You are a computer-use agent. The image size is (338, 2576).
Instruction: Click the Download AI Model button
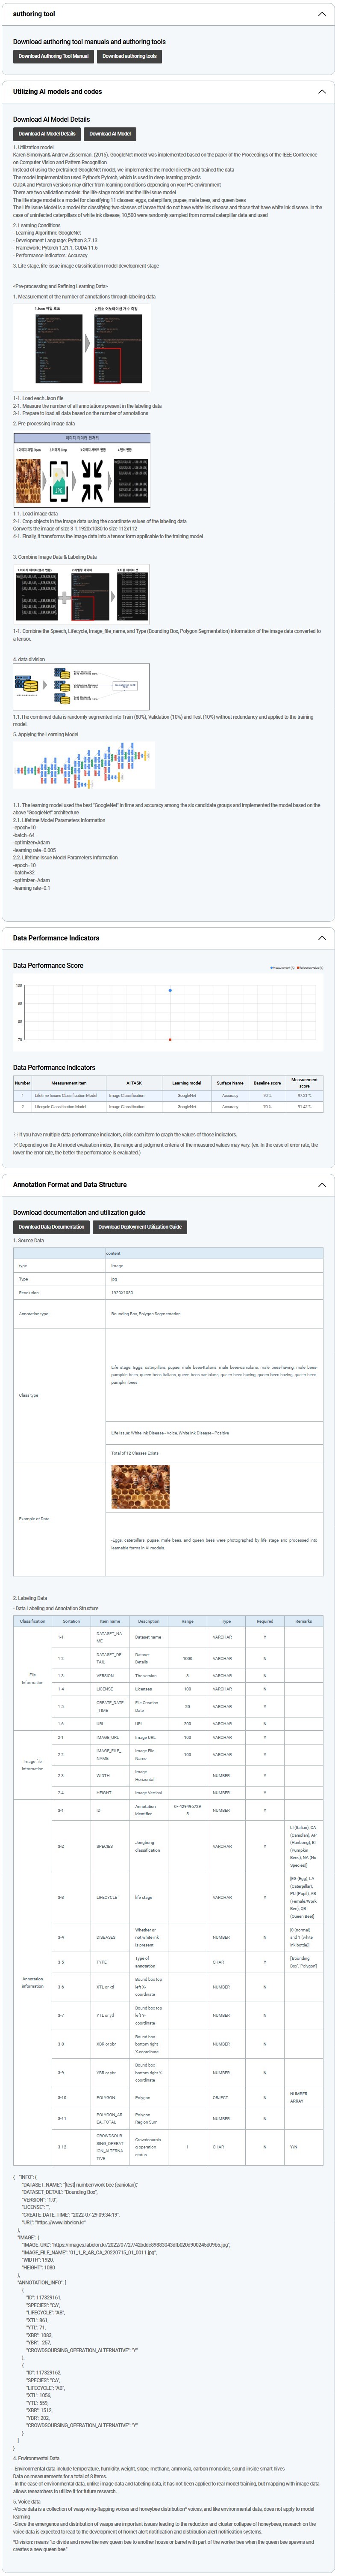tap(110, 133)
